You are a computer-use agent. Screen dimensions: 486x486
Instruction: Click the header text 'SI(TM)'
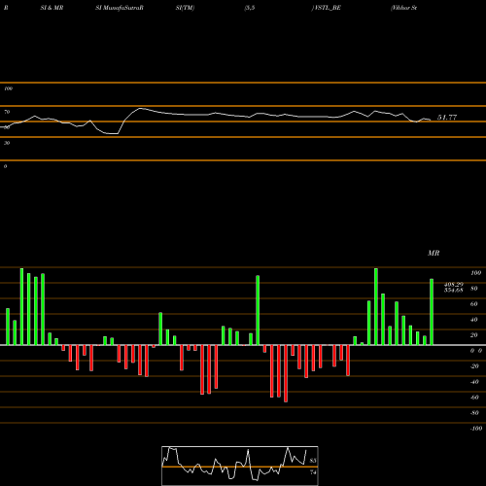pyautogui.click(x=185, y=8)
